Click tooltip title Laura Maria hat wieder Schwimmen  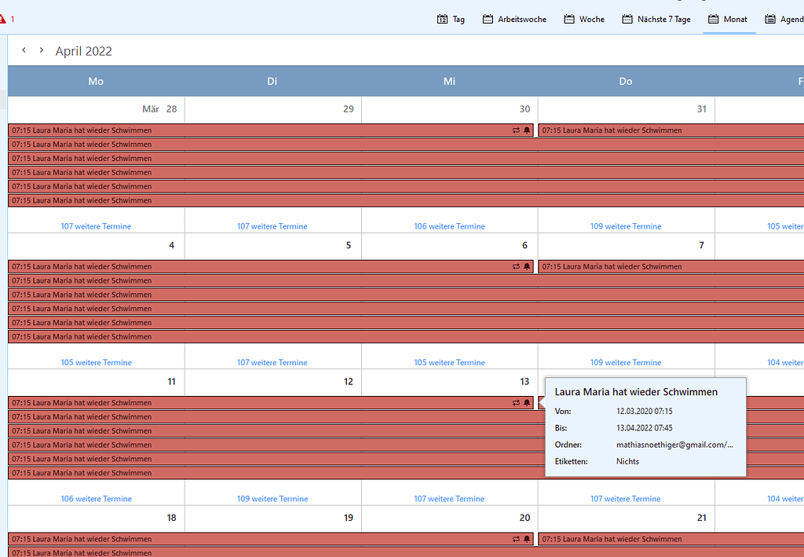pos(636,392)
